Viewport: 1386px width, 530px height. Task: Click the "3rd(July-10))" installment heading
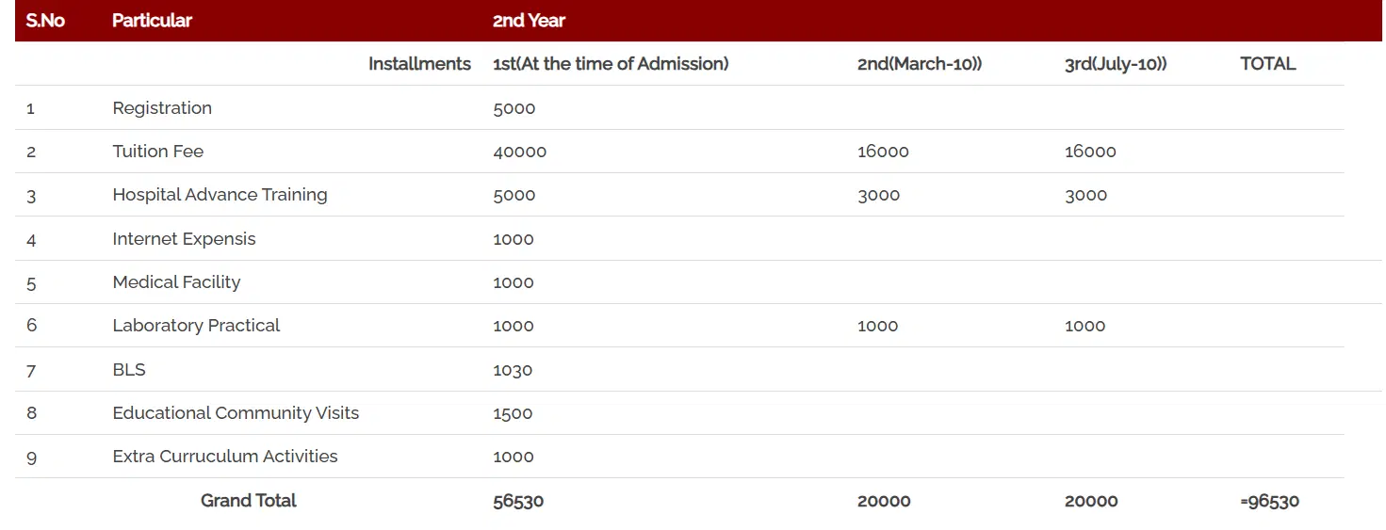pos(1116,64)
